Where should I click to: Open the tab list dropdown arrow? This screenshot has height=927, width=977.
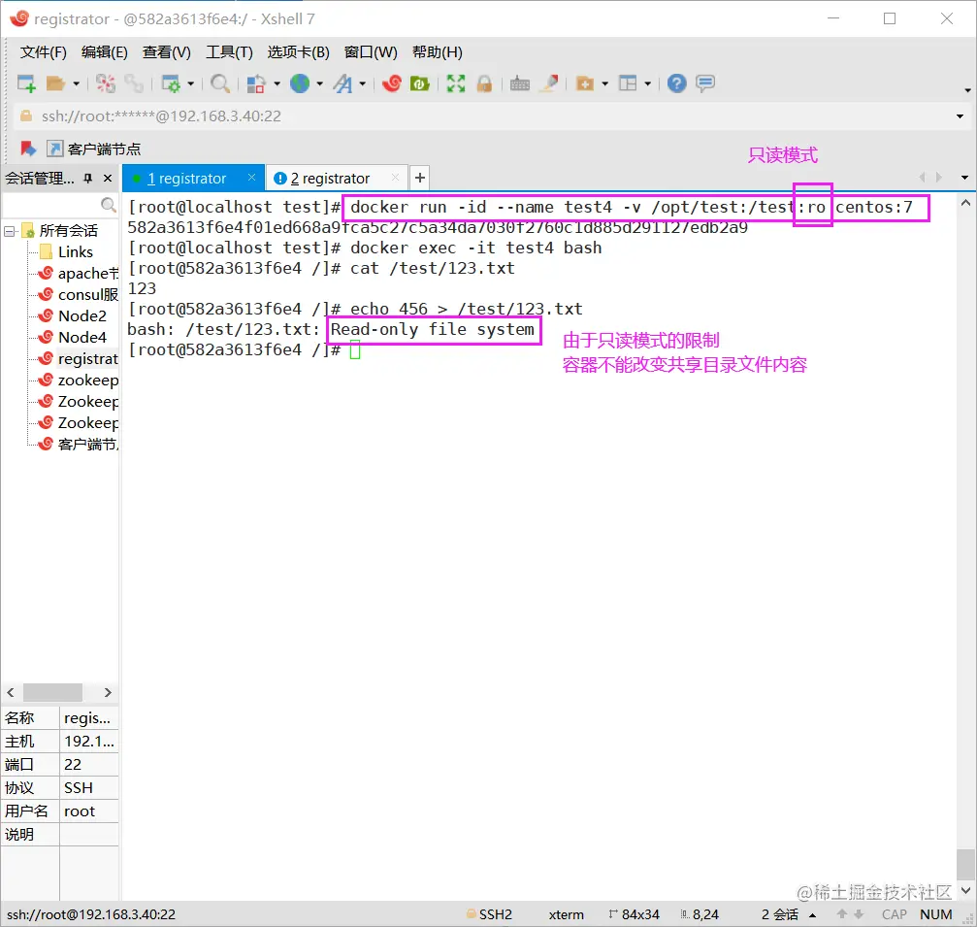[x=965, y=178]
